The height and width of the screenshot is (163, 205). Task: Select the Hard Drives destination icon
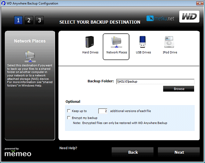(x=90, y=42)
